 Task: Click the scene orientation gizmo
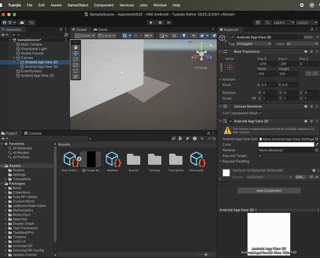pos(202,54)
